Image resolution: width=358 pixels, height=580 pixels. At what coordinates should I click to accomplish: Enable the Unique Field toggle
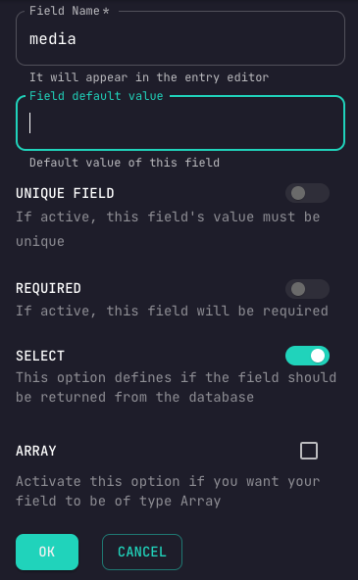(x=307, y=193)
